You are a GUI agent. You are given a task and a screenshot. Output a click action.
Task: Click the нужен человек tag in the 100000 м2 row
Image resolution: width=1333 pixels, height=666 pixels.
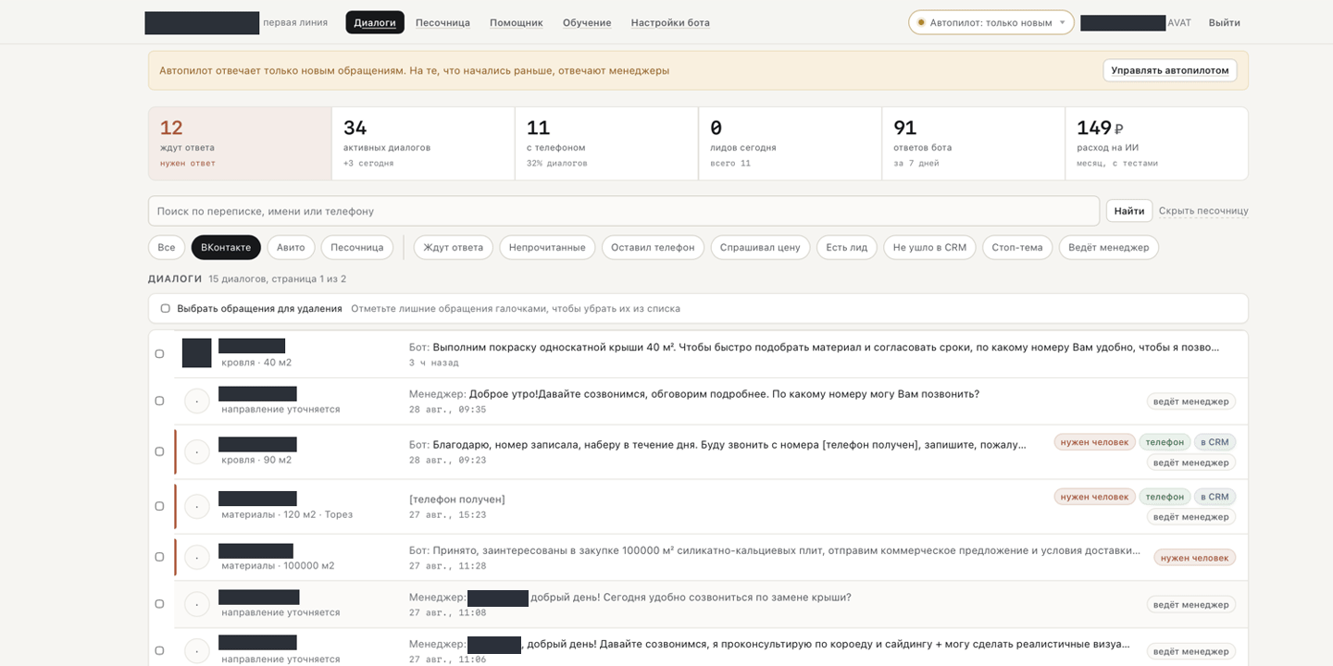click(x=1195, y=558)
